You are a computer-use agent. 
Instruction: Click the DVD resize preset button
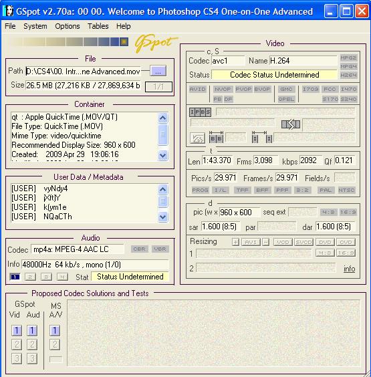pyautogui.click(x=325, y=242)
